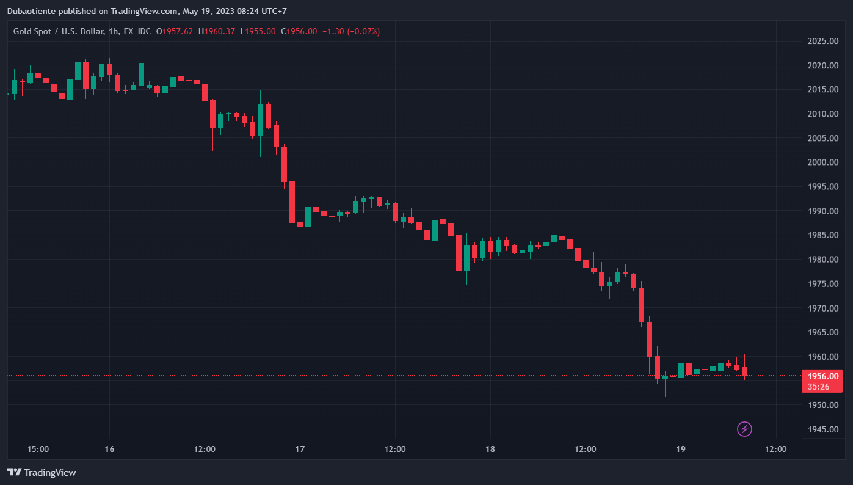
Task: Click the low value L1955.00
Action: 258,31
